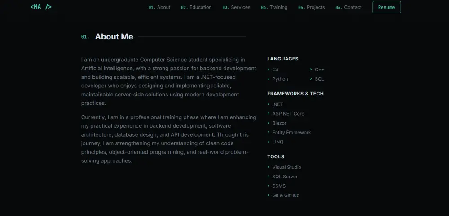
Task: Click the Resume button
Action: click(x=386, y=7)
